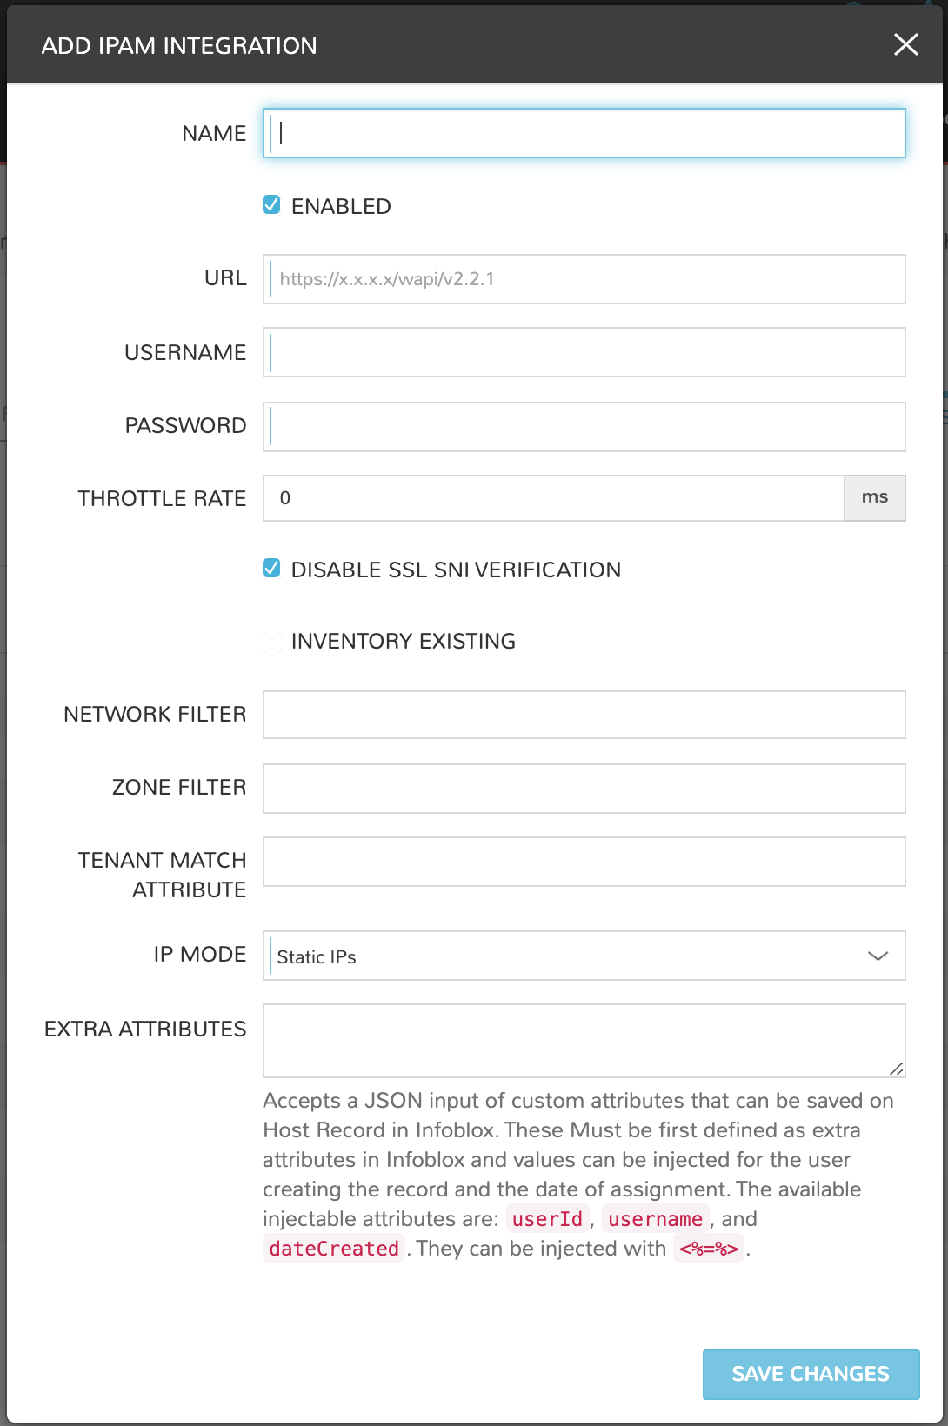Click the dateCreated code token

pos(333,1249)
